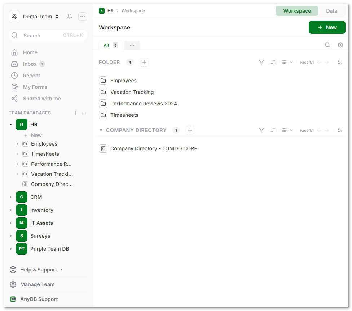Select the Workspace view toggle
The width and height of the screenshot is (352, 311).
pyautogui.click(x=297, y=11)
